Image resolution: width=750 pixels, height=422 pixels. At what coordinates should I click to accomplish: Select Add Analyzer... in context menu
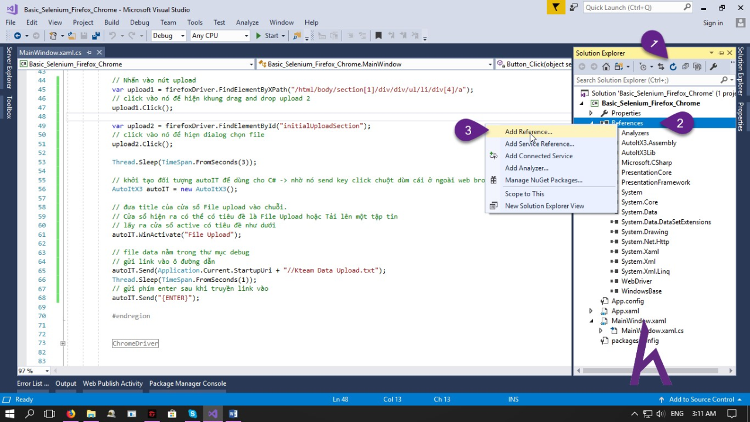click(x=551, y=168)
